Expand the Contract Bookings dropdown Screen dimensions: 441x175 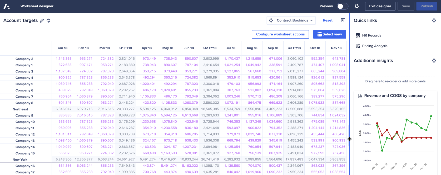295,20
